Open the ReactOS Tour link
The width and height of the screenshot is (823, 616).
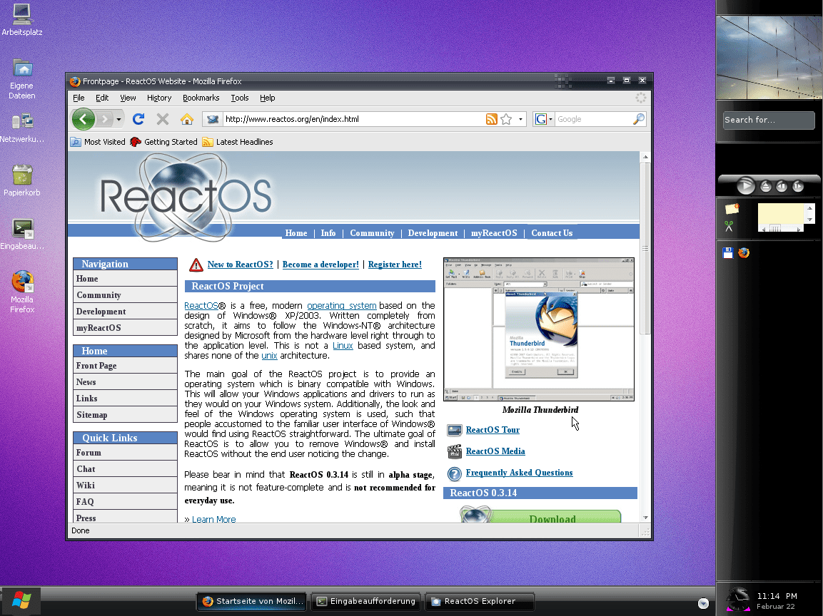493,429
